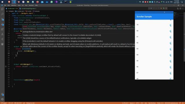Click the Scroller.dart breadcrumb file
The height and width of the screenshot is (104, 185).
[21, 11]
